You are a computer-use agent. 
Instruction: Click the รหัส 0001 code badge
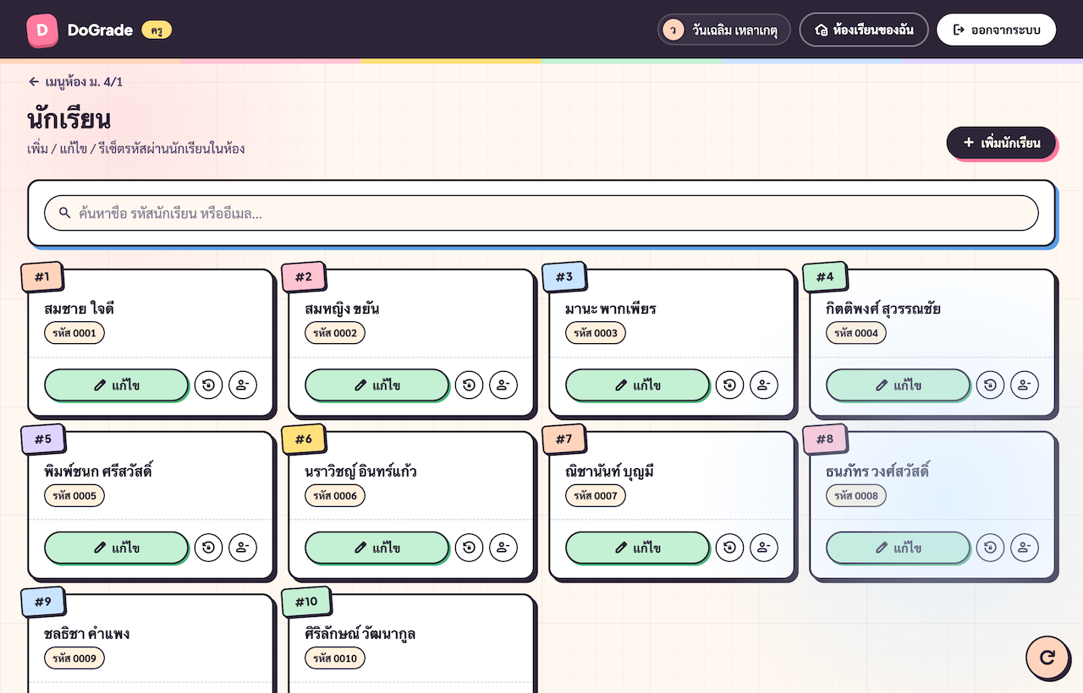(74, 333)
